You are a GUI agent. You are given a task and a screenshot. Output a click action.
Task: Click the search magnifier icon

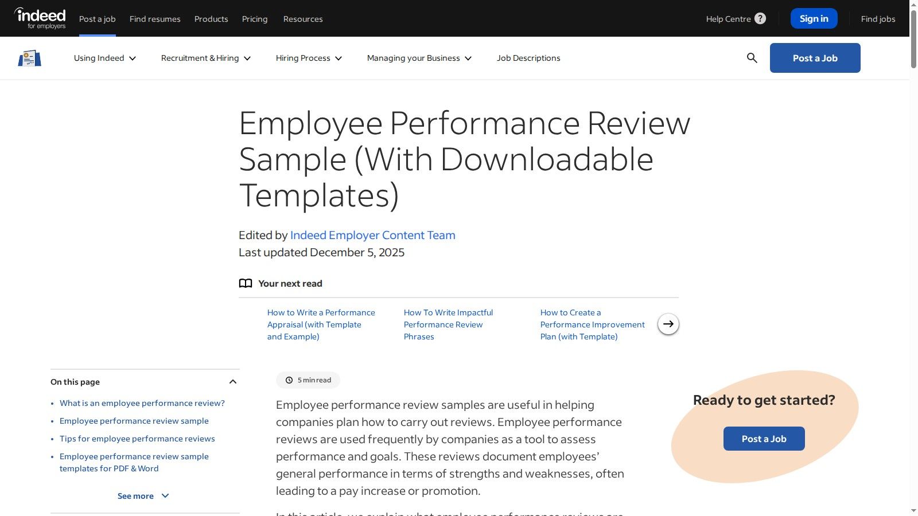751,58
